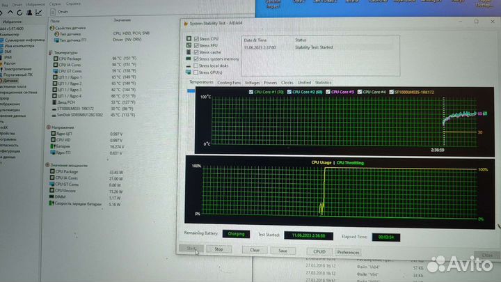Screen dimensions: 501x282
Task: Toggle the CPU Core #3 graph checkbox
Action: (328, 92)
